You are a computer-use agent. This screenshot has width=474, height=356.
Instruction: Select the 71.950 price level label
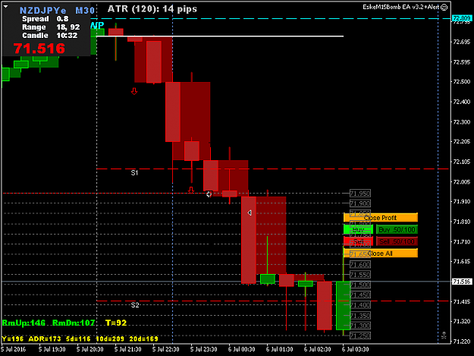(360, 194)
